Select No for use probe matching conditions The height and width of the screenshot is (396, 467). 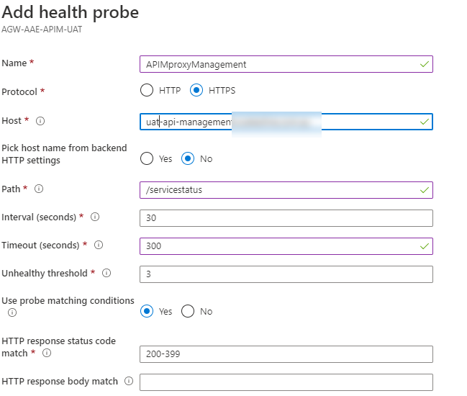pos(189,311)
